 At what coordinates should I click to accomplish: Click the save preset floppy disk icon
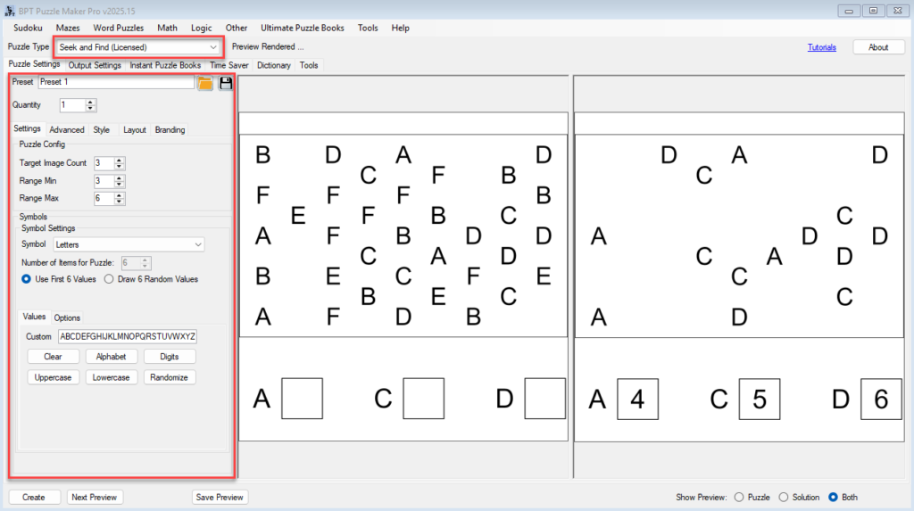[x=225, y=83]
